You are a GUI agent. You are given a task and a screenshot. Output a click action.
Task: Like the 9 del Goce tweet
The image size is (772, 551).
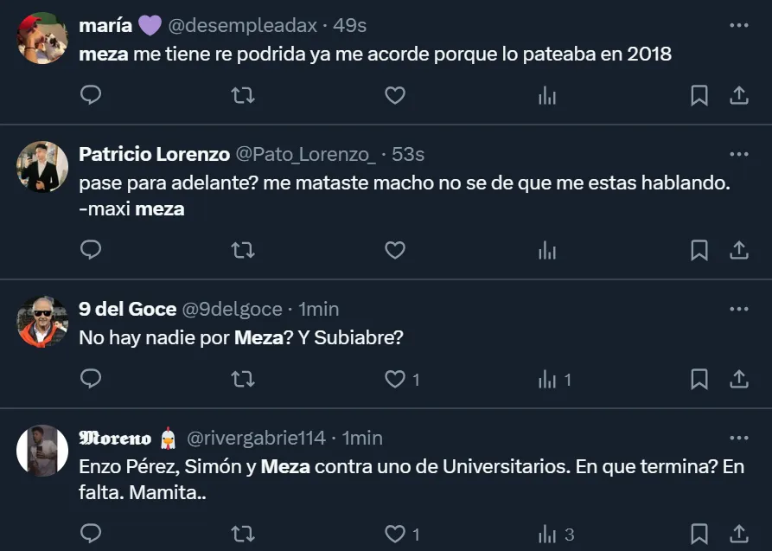coord(395,379)
